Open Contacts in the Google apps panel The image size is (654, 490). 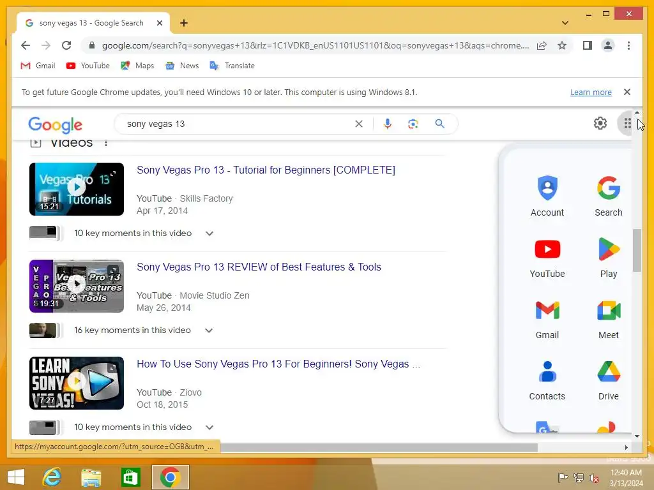(547, 380)
